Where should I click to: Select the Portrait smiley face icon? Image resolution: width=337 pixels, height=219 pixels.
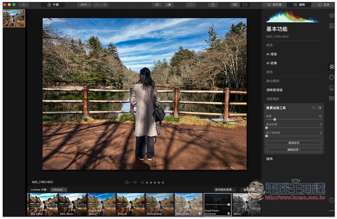[x=332, y=88]
